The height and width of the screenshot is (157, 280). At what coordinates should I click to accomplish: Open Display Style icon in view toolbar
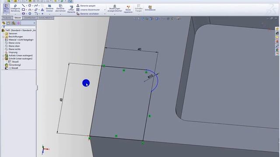click(157, 19)
